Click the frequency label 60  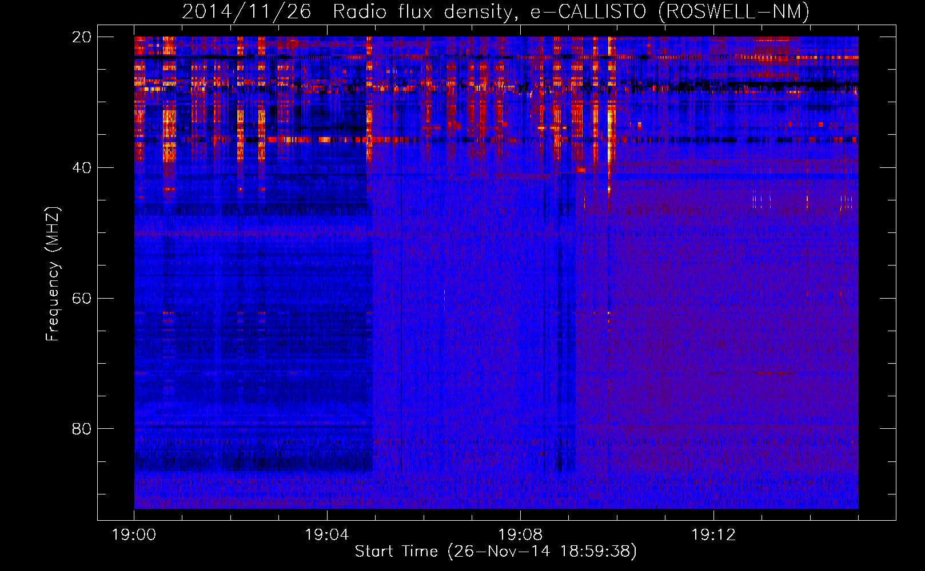(82, 299)
